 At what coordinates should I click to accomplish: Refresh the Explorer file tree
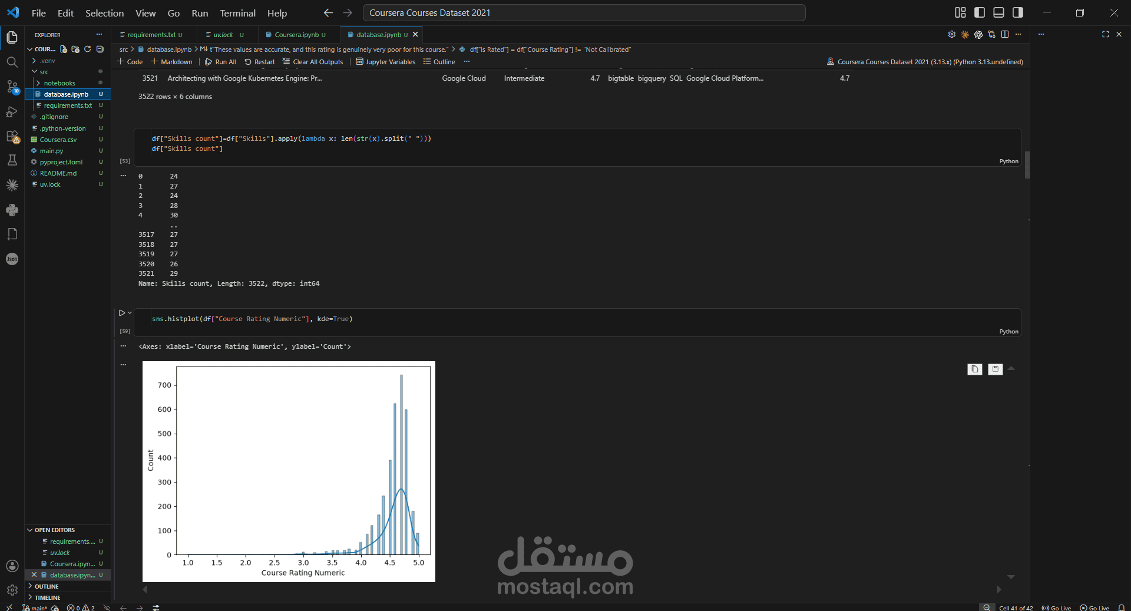pos(88,49)
